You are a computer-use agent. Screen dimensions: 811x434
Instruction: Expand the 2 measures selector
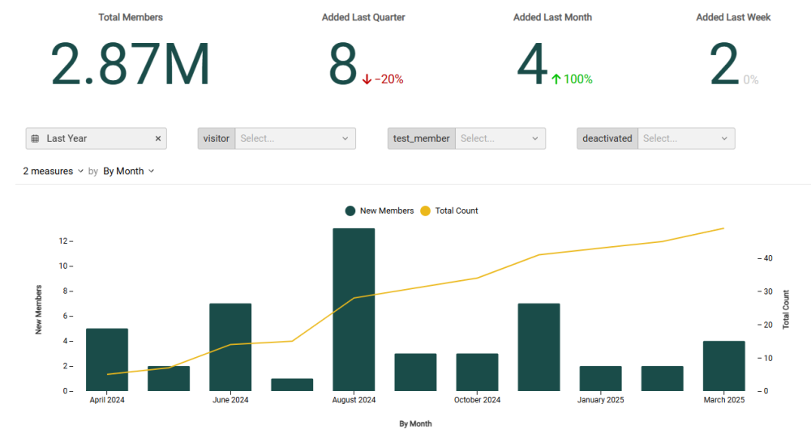53,171
